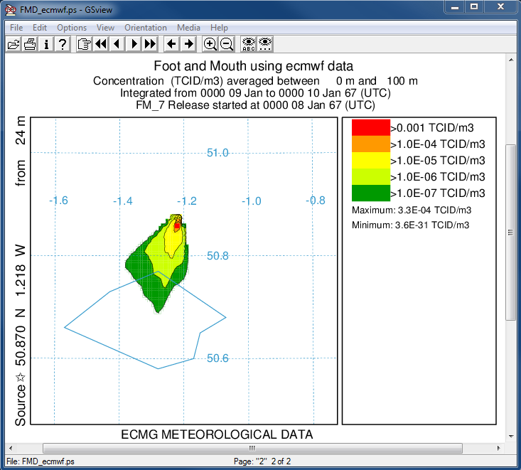Click the yellow >1.0E-05 legend swatch

point(371,160)
